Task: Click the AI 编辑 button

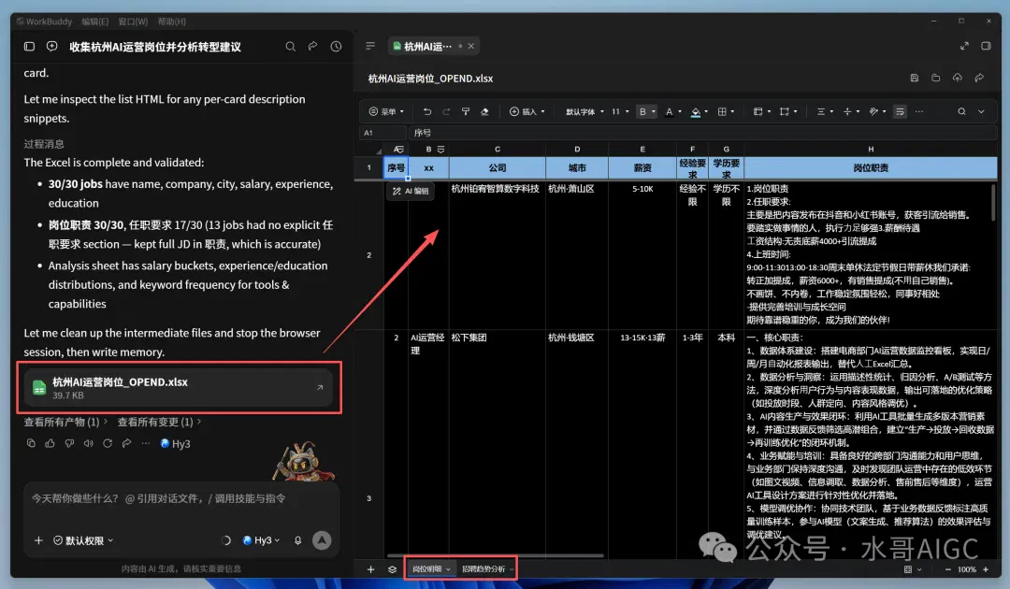Action: tap(411, 191)
